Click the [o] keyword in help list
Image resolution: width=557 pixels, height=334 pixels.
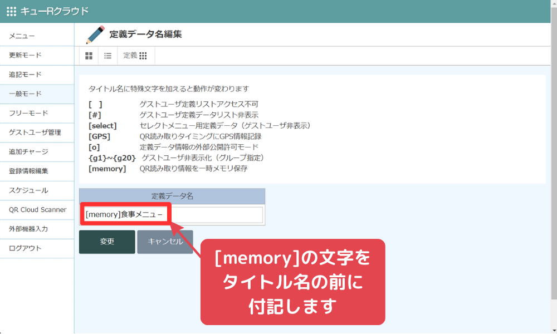(94, 148)
